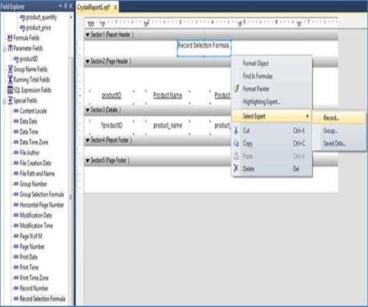368x307 pixels.
Task: Choose Record... from the submenu
Action: click(x=331, y=117)
